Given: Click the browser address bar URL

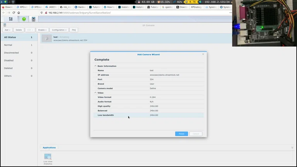Looking at the screenshot, I should click(x=80, y=13).
